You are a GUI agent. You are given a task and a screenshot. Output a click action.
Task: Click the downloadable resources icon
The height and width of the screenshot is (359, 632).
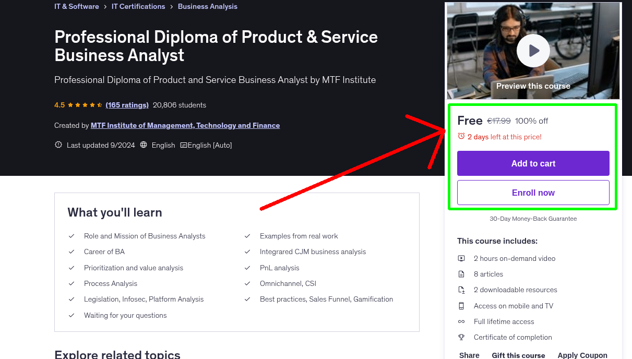(x=461, y=290)
